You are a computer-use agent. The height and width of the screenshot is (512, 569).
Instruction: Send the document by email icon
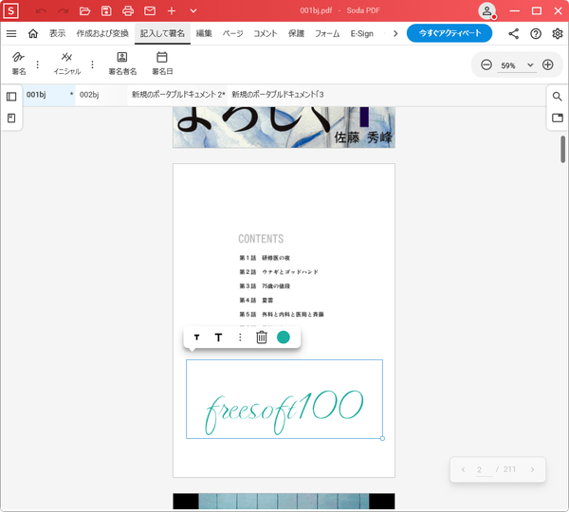(150, 10)
